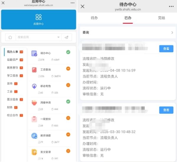Click 查看 button on first record
Screen dimensions: 177x162
[x=166, y=49]
